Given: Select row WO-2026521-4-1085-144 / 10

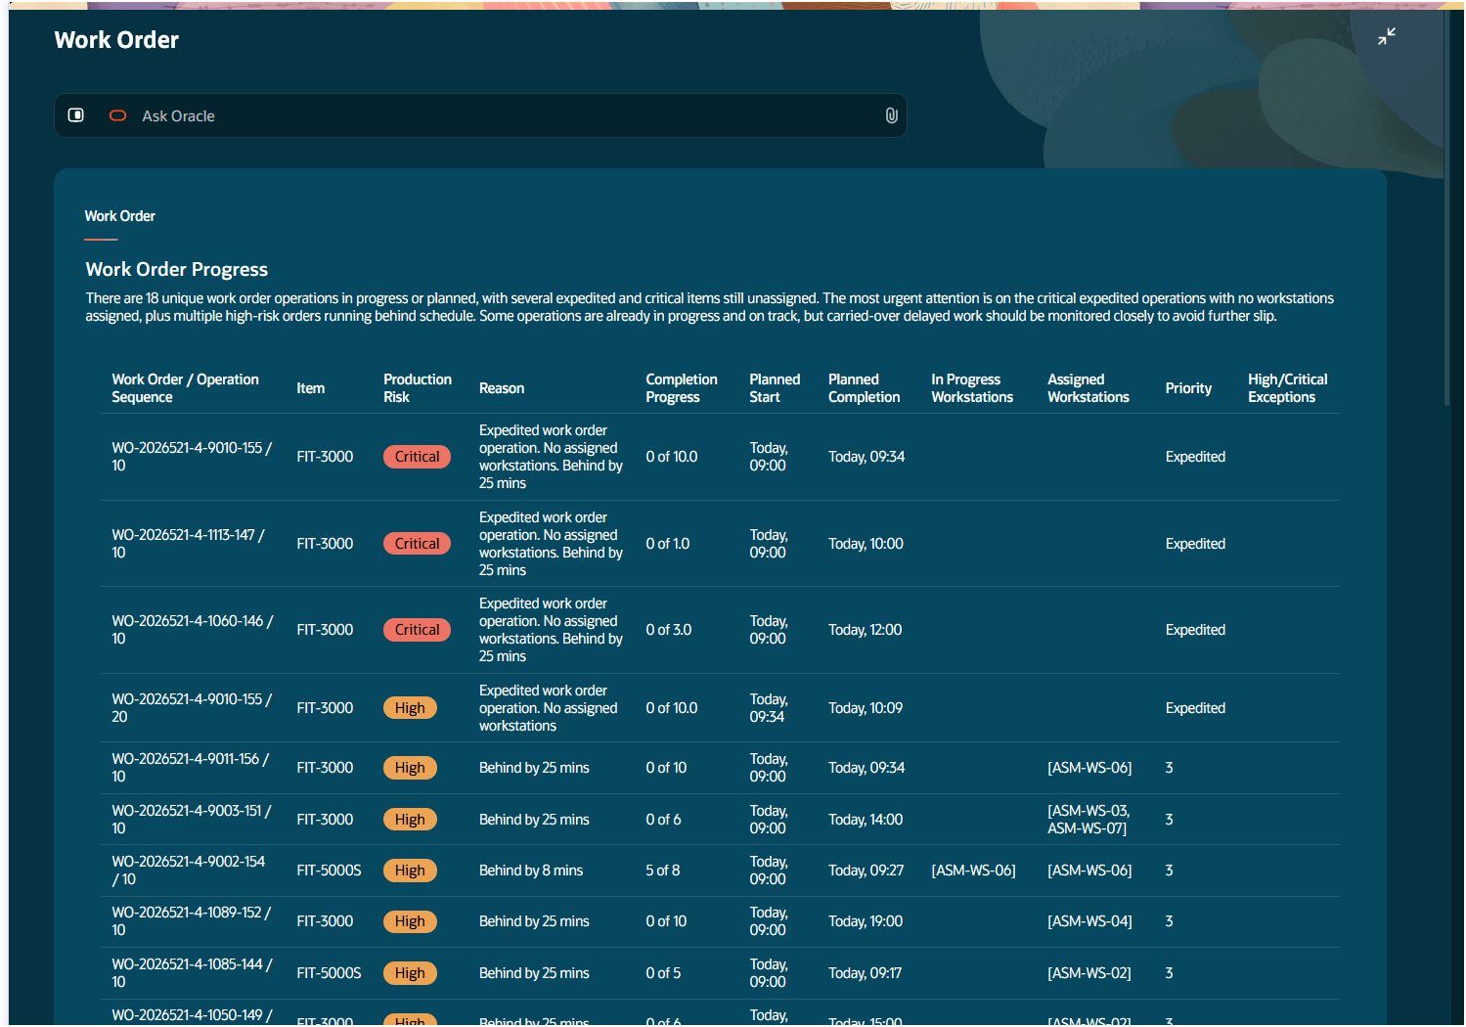Looking at the screenshot, I should click(x=720, y=973).
